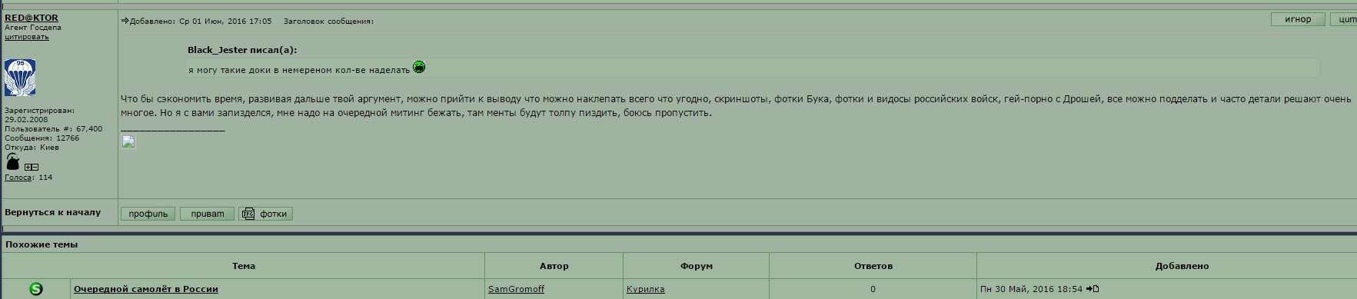Screen dimensions: 1357x299
Task: Open the профиль button
Action: (148, 214)
